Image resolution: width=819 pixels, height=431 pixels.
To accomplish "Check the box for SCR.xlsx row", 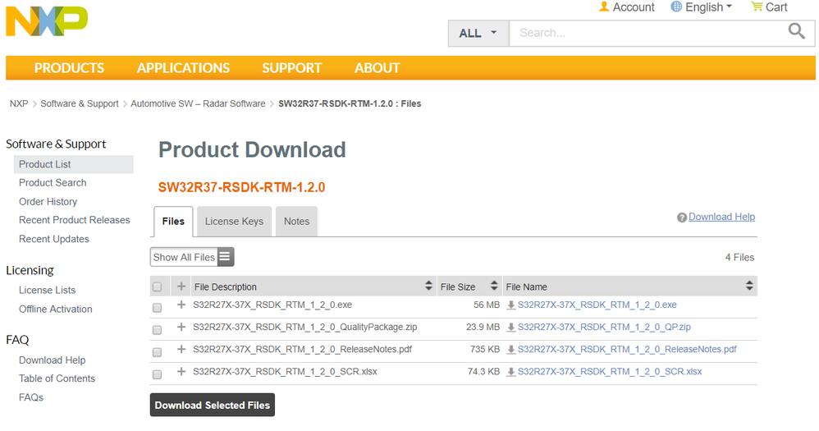I will 158,374.
